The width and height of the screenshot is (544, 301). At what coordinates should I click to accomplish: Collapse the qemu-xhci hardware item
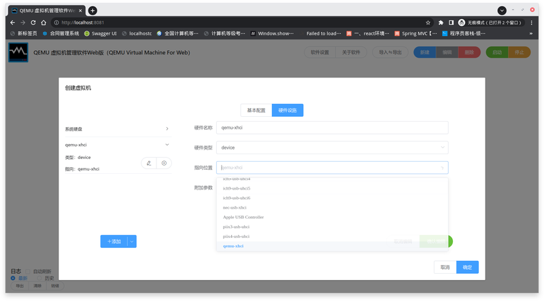pos(118,145)
